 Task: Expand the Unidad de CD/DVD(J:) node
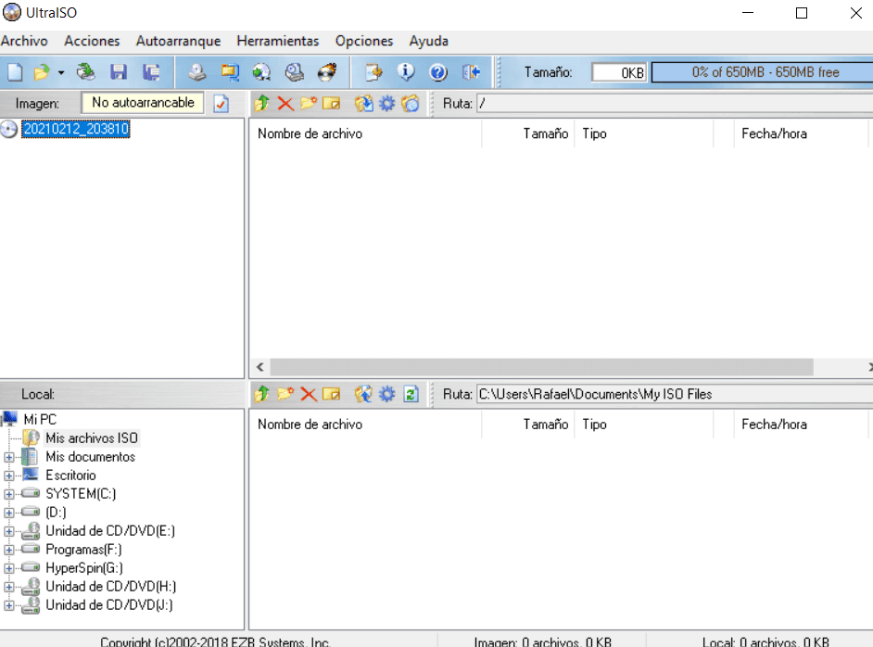(9, 605)
